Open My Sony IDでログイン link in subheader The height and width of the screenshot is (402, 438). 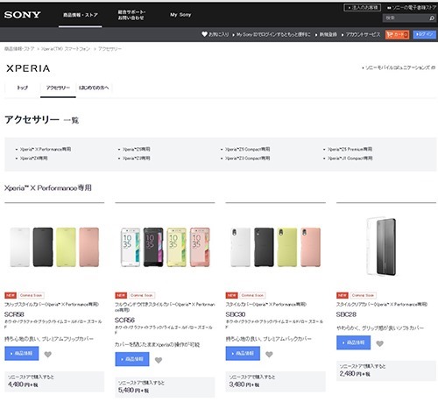[273, 35]
